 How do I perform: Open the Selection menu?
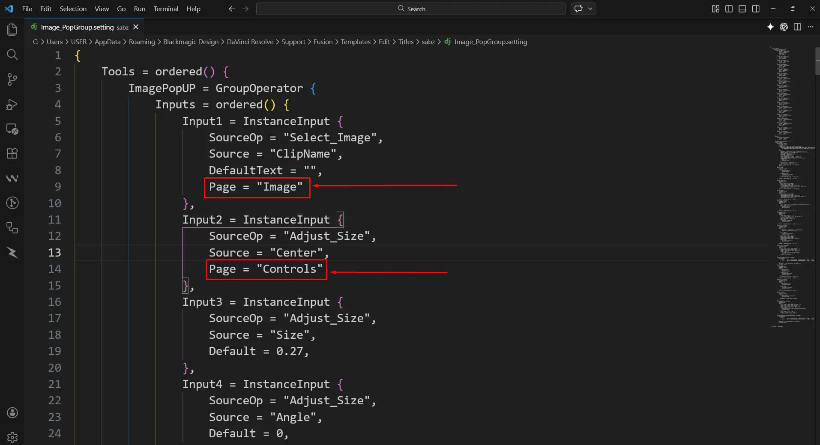[x=73, y=9]
